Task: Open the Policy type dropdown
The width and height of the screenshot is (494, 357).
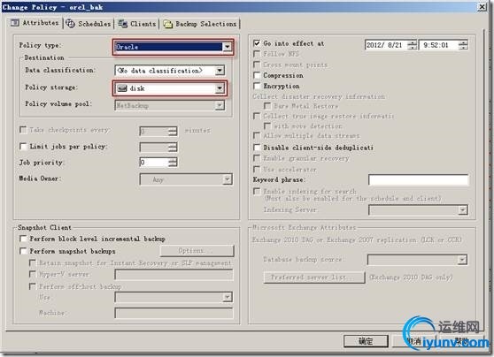Action: pos(227,47)
